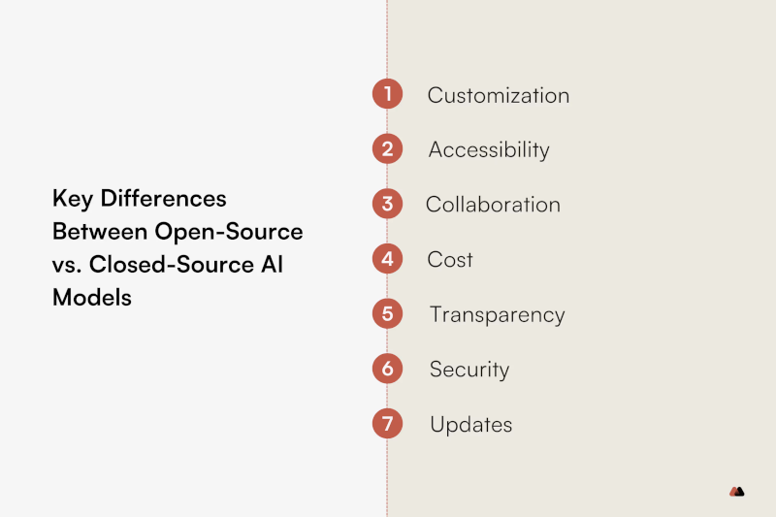Click the words Between Open-Source in the heading
Image resolution: width=776 pixels, height=517 pixels.
[x=178, y=232]
